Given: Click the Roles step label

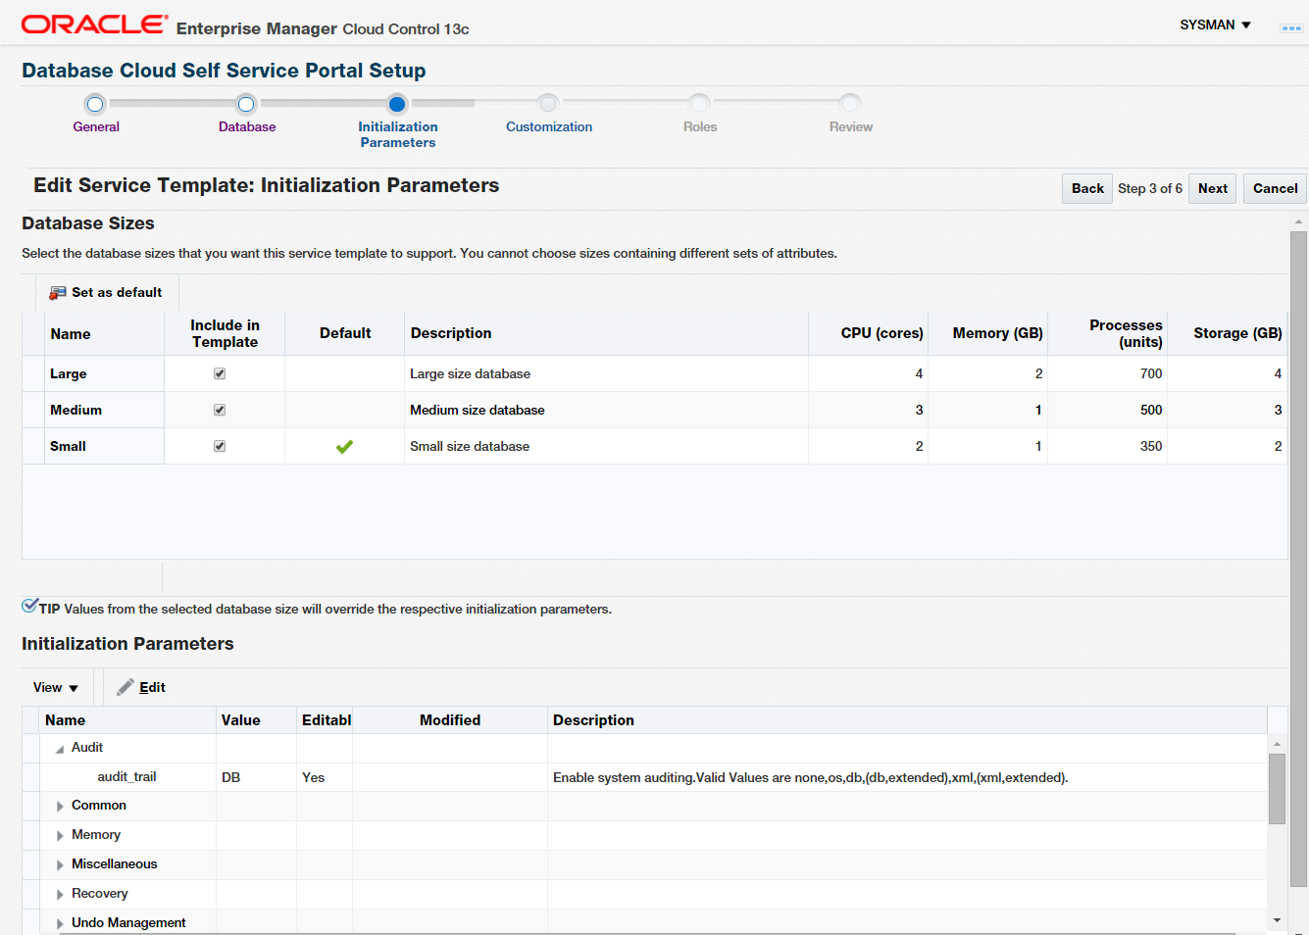Looking at the screenshot, I should click(x=700, y=126).
